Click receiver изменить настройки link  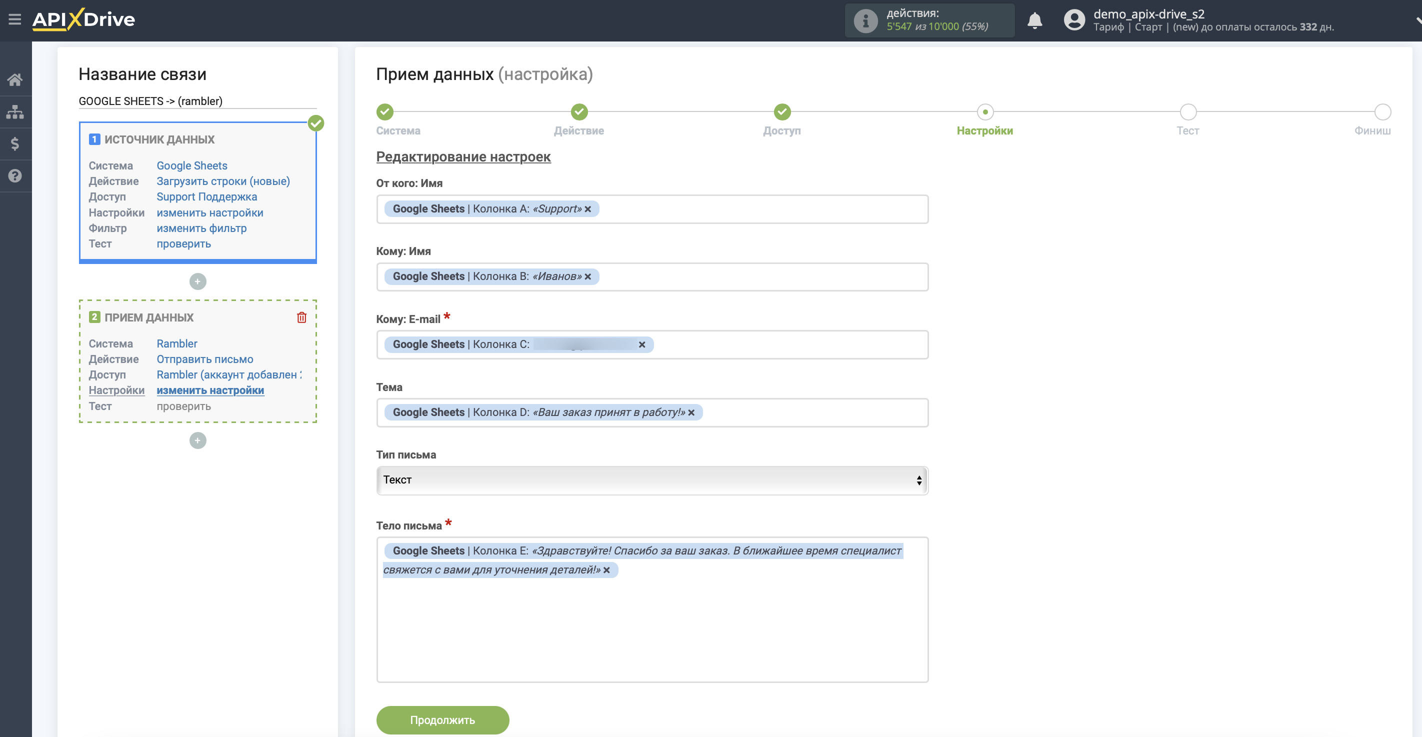210,390
